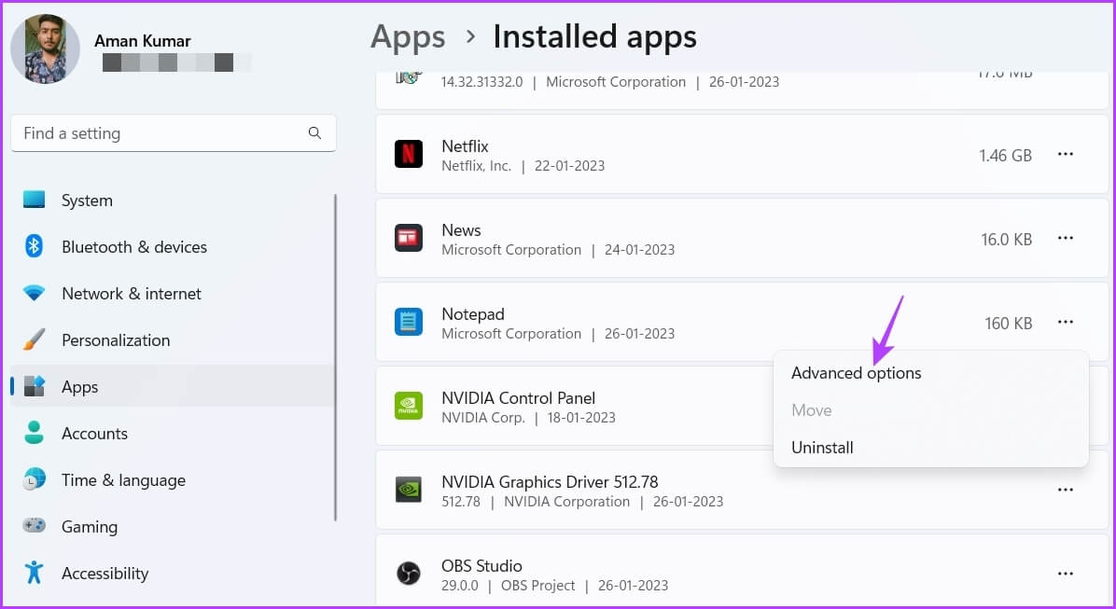Click the News app icon
The width and height of the screenshot is (1116, 609).
click(x=409, y=238)
